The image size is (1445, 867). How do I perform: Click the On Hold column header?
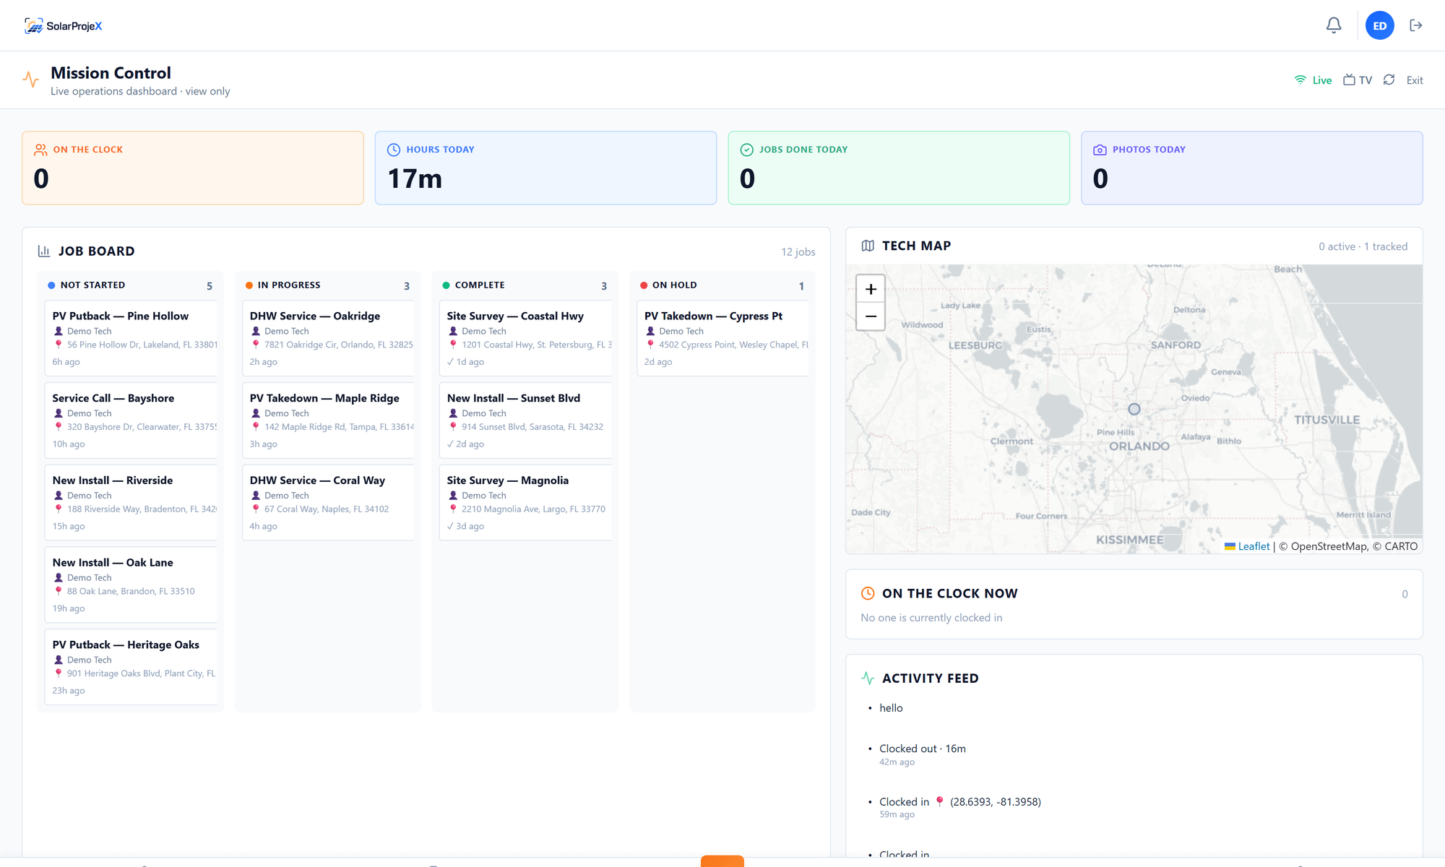[x=722, y=285]
